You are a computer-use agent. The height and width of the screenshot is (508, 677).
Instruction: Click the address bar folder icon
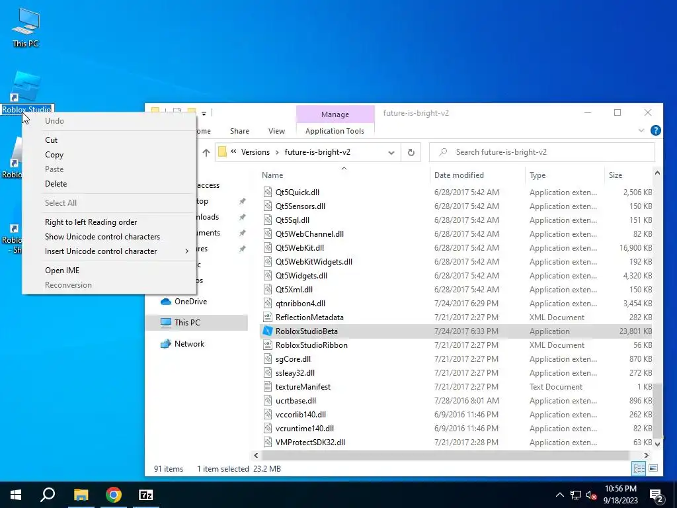[x=222, y=152]
